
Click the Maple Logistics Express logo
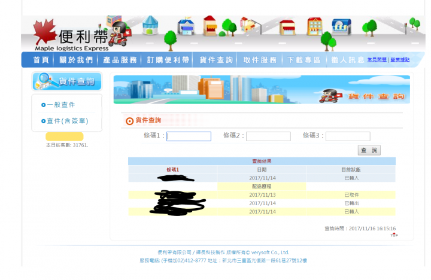[71, 36]
